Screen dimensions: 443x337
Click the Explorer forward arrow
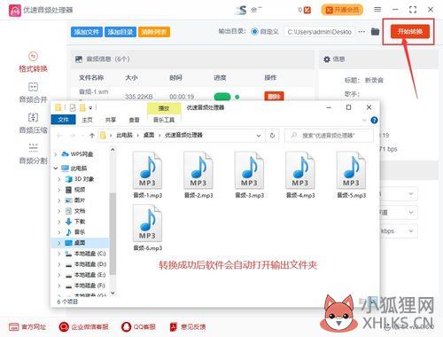click(x=73, y=136)
